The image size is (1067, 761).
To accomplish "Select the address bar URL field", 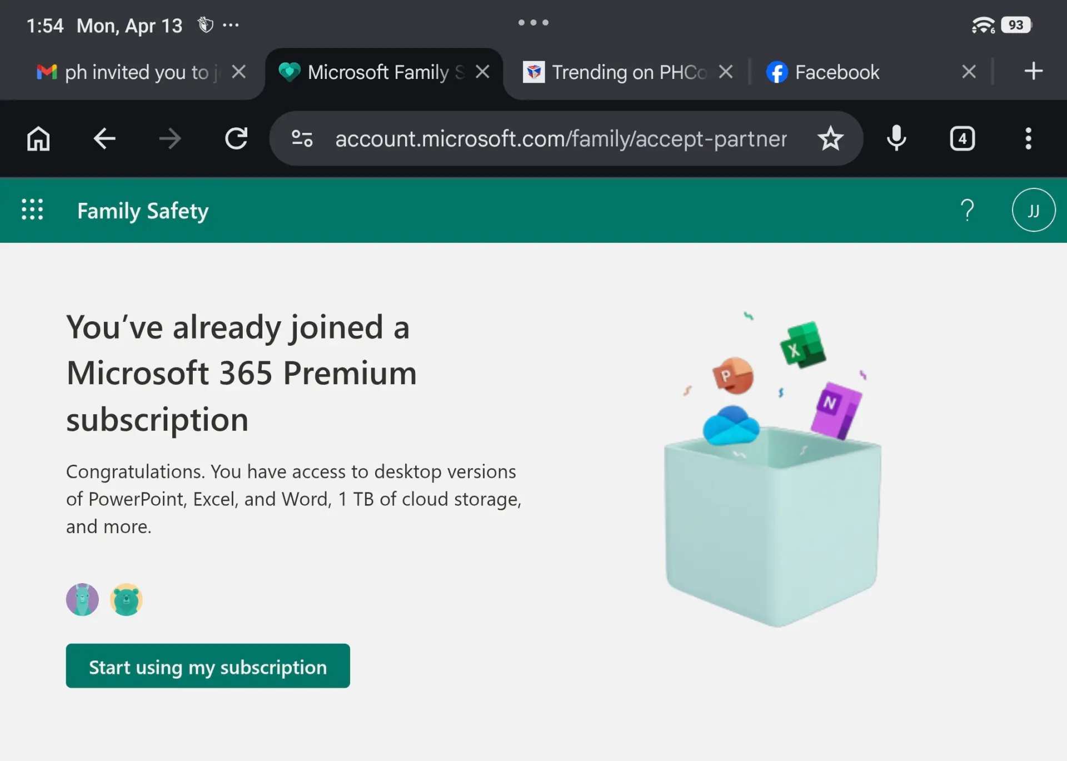I will click(x=561, y=138).
